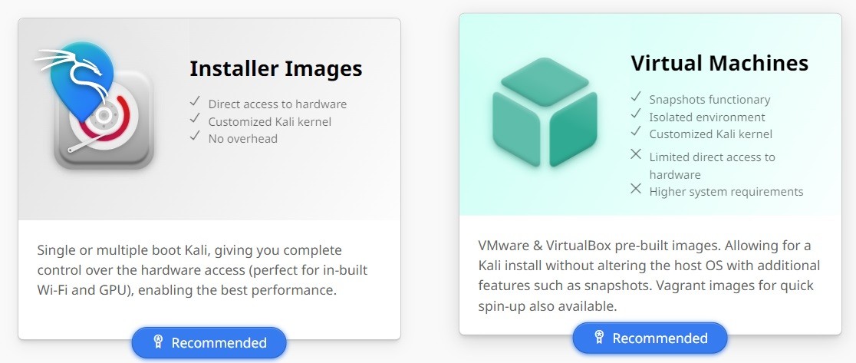The image size is (856, 363).
Task: Open the Virtual Machines heading
Action: point(719,63)
